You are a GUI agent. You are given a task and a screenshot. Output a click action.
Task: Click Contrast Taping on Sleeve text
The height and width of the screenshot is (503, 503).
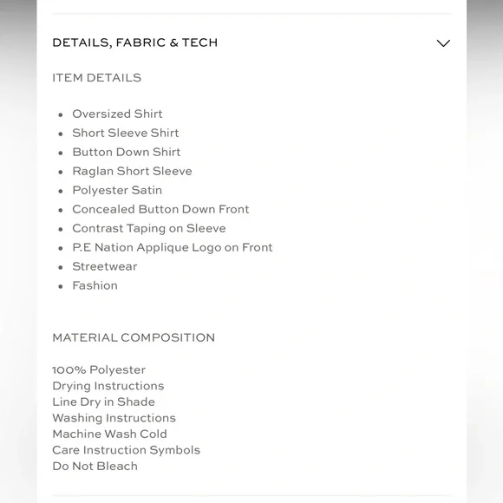pyautogui.click(x=149, y=228)
